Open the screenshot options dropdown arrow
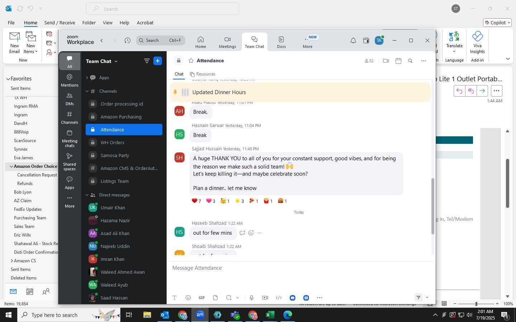 [238, 298]
